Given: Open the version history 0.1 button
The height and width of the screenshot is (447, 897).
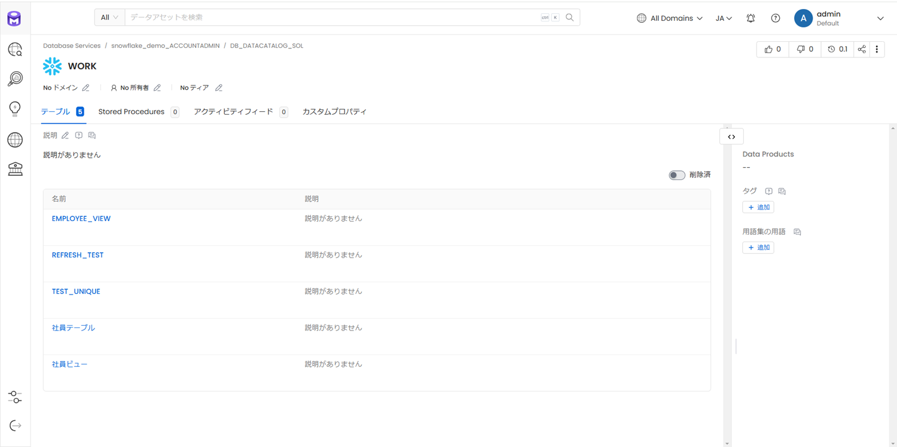Looking at the screenshot, I should (x=837, y=50).
